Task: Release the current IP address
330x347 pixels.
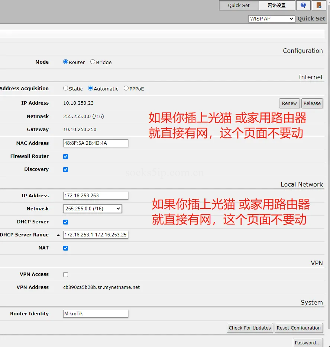Action: [312, 103]
